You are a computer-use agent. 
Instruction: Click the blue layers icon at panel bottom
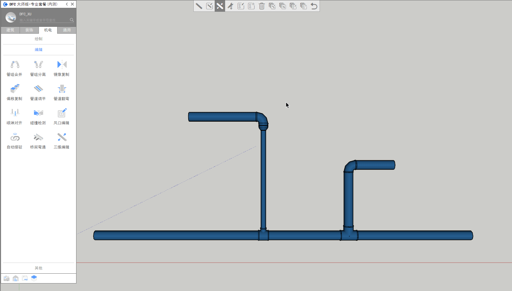pyautogui.click(x=34, y=278)
